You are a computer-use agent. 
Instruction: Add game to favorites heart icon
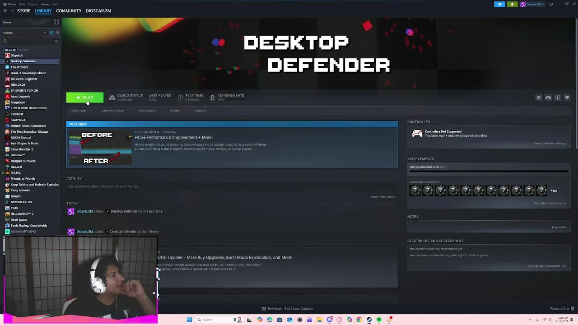[x=567, y=97]
